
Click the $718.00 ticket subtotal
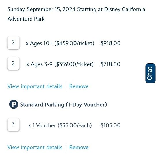pyautogui.click(x=111, y=64)
